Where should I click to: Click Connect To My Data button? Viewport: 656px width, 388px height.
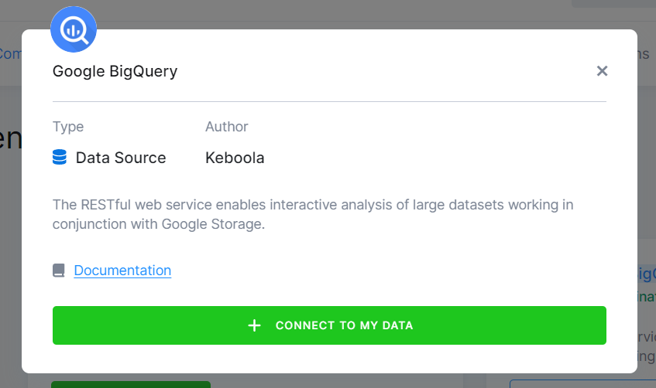(x=329, y=325)
